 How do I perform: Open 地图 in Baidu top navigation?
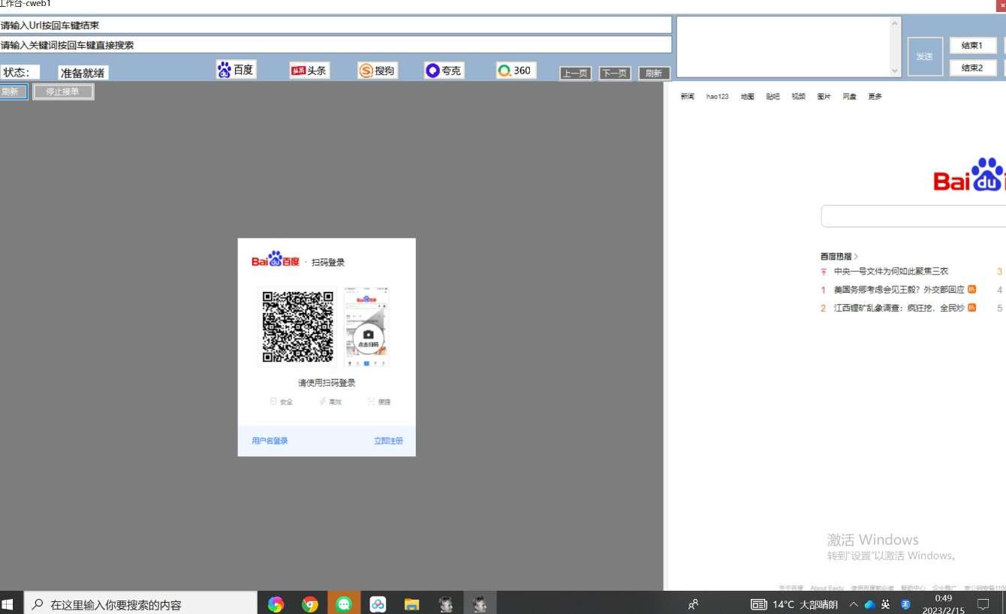pyautogui.click(x=747, y=96)
